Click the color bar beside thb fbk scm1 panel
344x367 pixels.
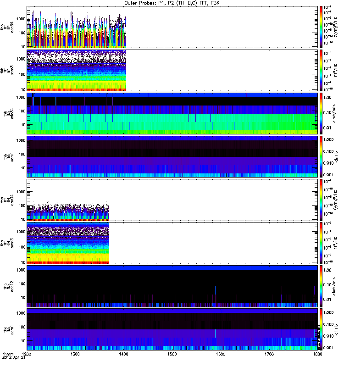tap(321, 156)
